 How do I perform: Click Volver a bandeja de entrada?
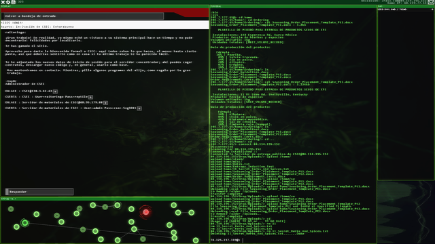tap(83, 16)
